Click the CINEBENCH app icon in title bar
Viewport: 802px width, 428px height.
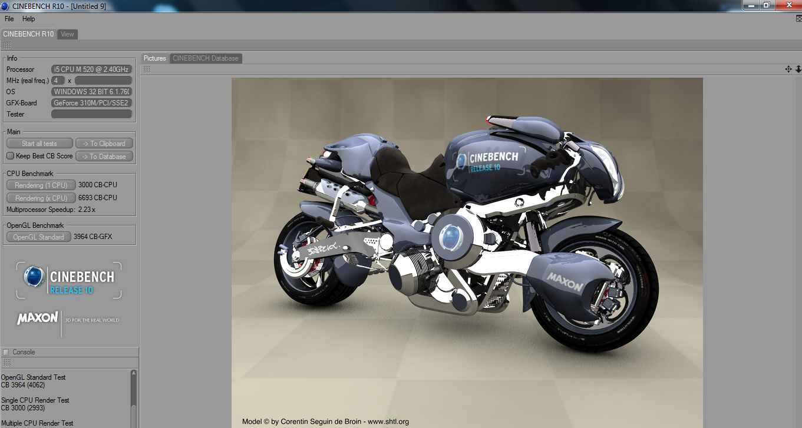tap(5, 5)
